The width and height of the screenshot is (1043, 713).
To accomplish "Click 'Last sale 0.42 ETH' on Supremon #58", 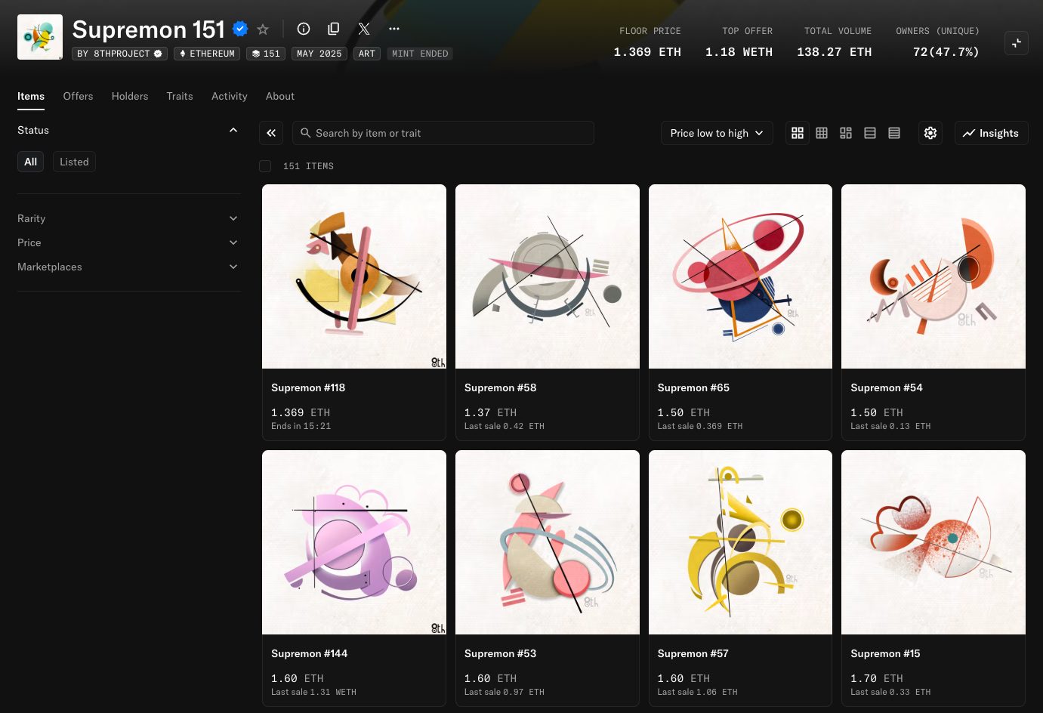I will 504,426.
